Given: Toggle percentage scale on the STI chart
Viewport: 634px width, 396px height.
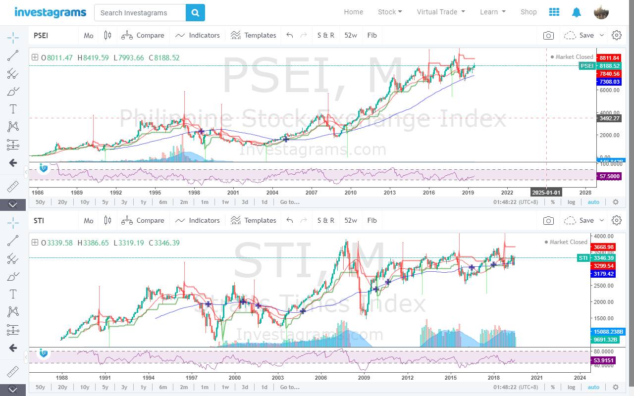Looking at the screenshot, I should [552, 387].
